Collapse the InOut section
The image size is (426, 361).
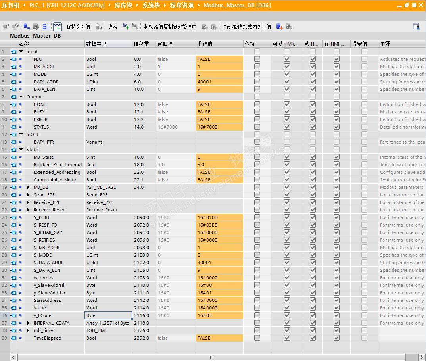21,134
